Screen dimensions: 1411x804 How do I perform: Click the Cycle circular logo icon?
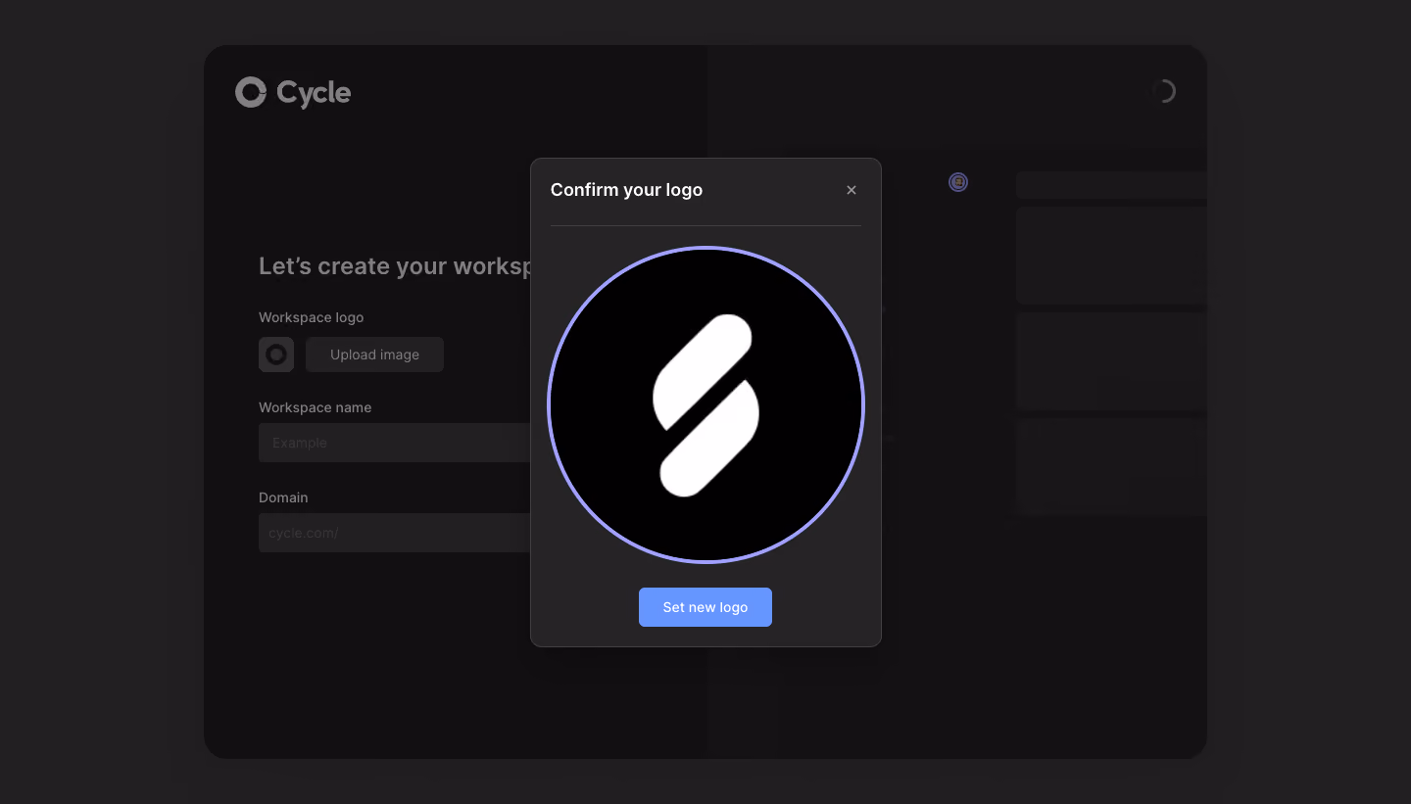coord(251,92)
